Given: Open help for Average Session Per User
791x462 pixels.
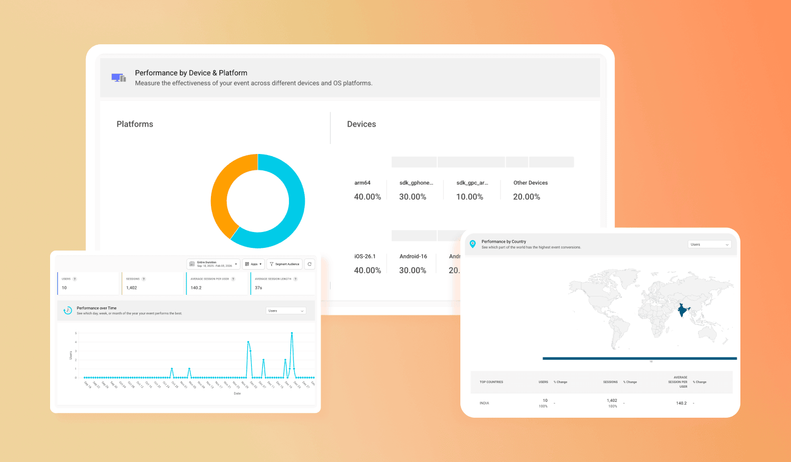Looking at the screenshot, I should [233, 279].
